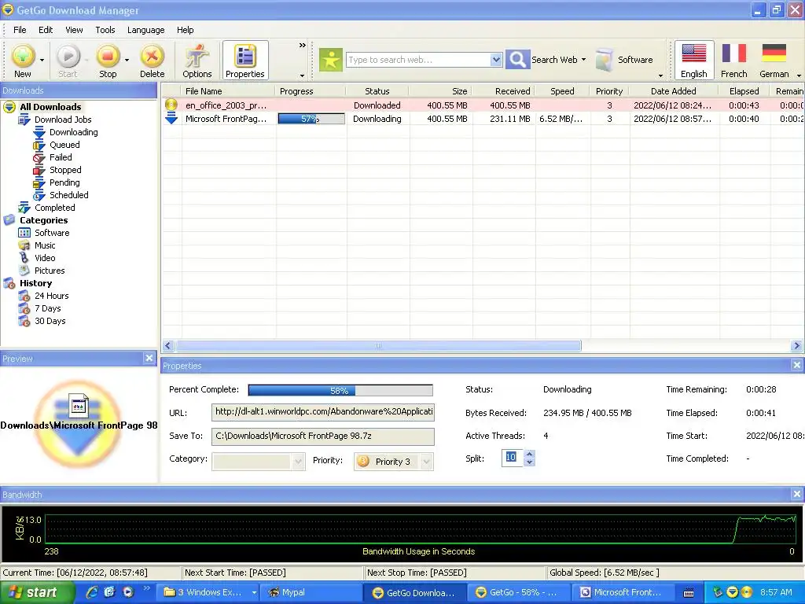Select the Pictures category
The image size is (805, 604).
[50, 271]
